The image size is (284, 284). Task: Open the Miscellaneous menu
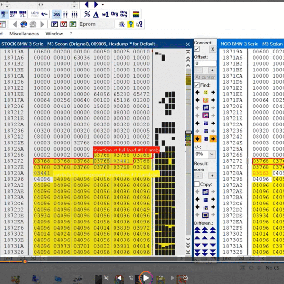24,34
